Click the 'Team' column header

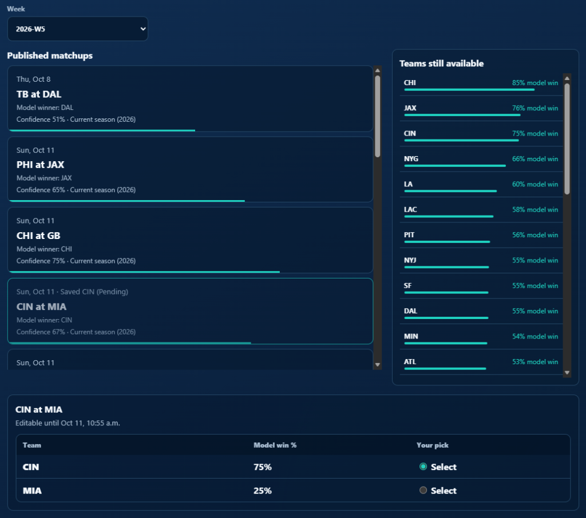pos(32,445)
